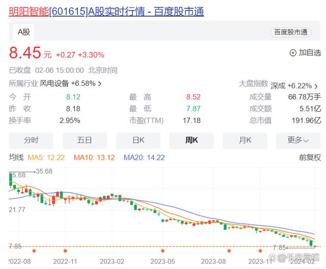The height and width of the screenshot is (269, 326).
Task: Switch to the 五日 chart tab
Action: pos(85,140)
